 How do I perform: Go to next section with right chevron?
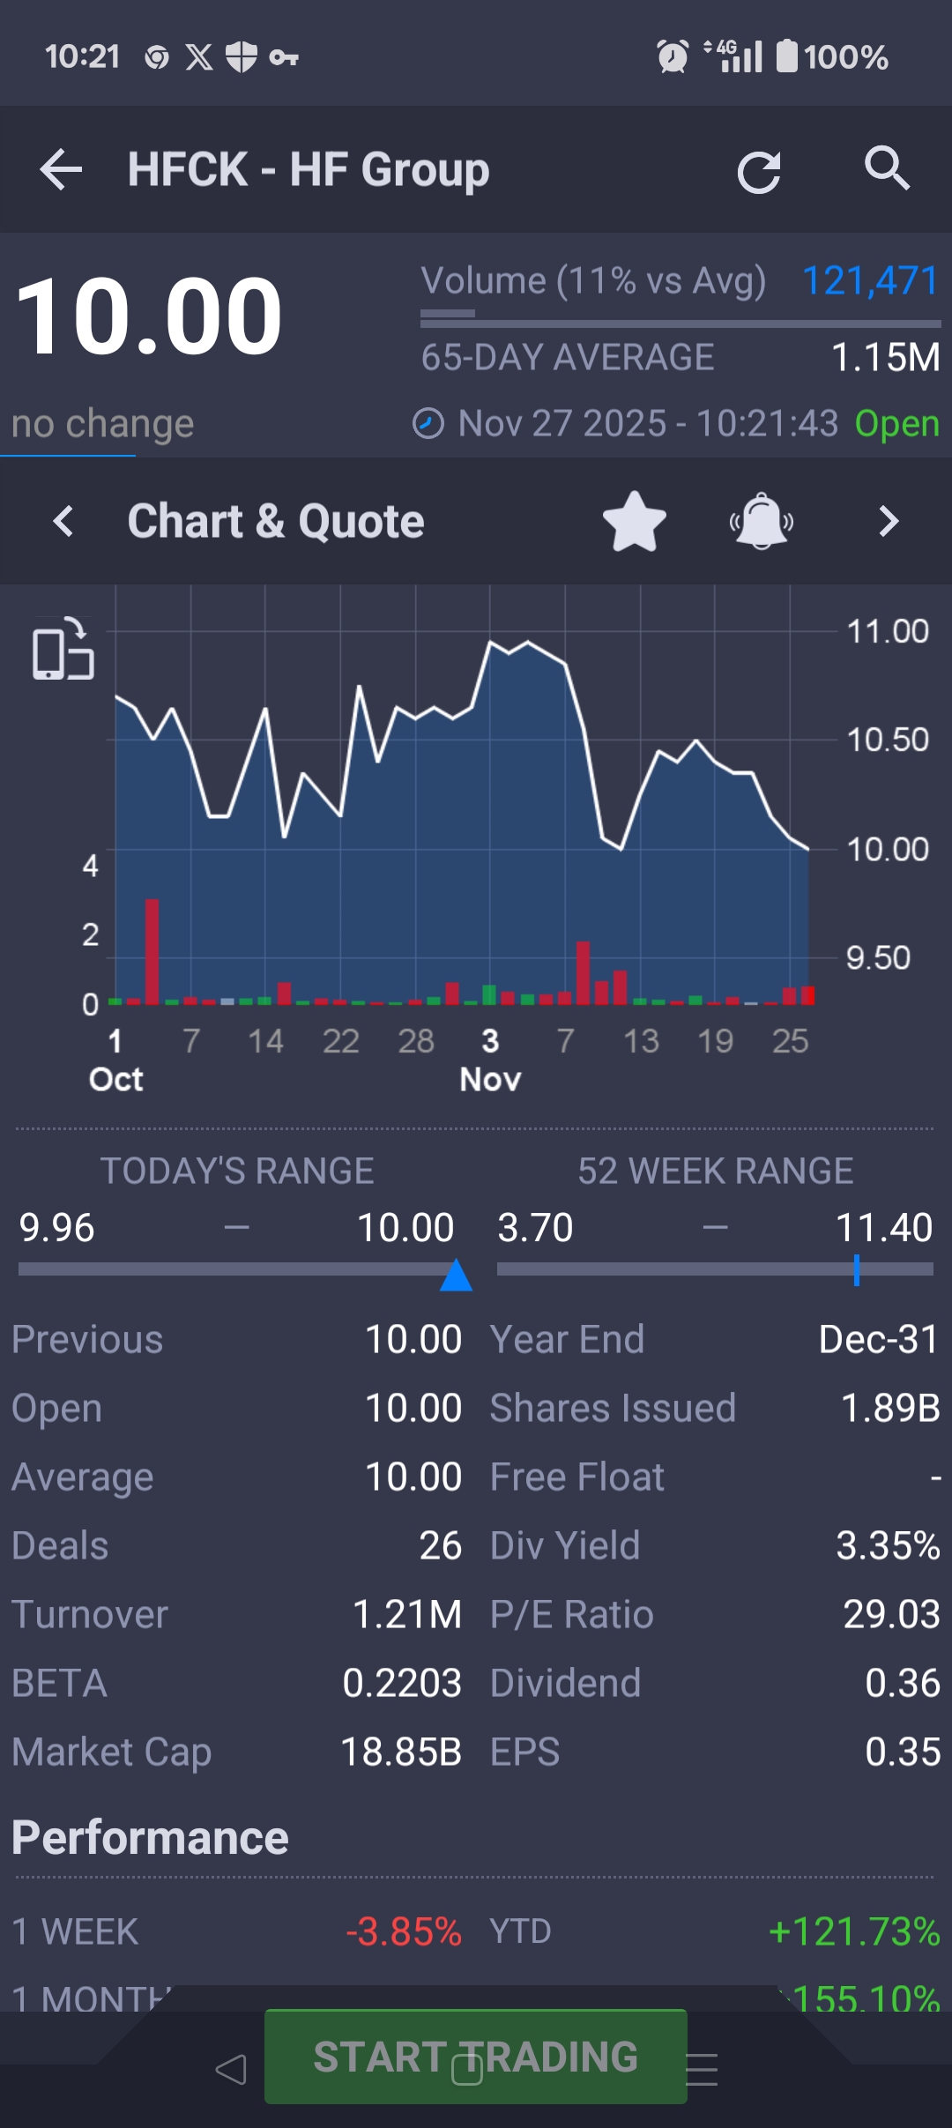coord(889,522)
